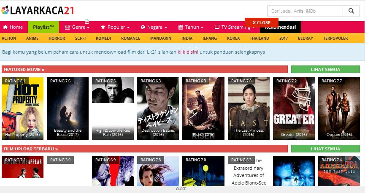This screenshot has height=193, width=365.
Task: Open the Playlist™ menu item
Action: pyautogui.click(x=43, y=27)
